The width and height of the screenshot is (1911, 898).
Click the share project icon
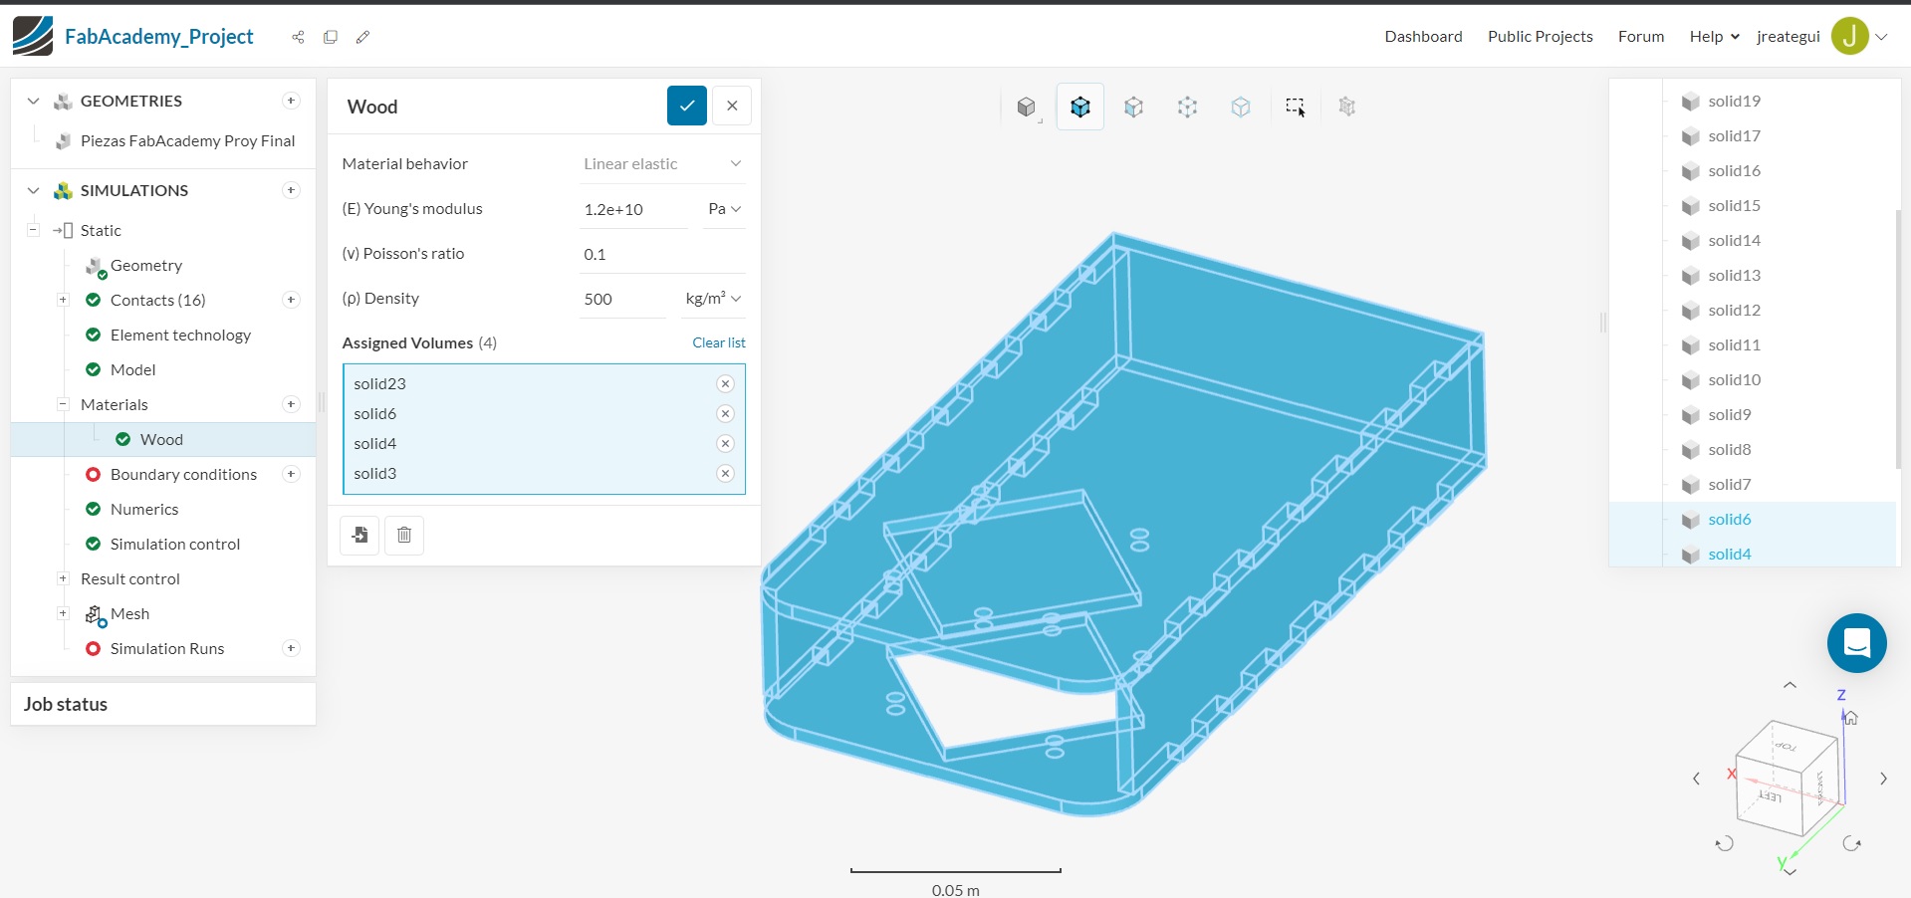click(298, 37)
